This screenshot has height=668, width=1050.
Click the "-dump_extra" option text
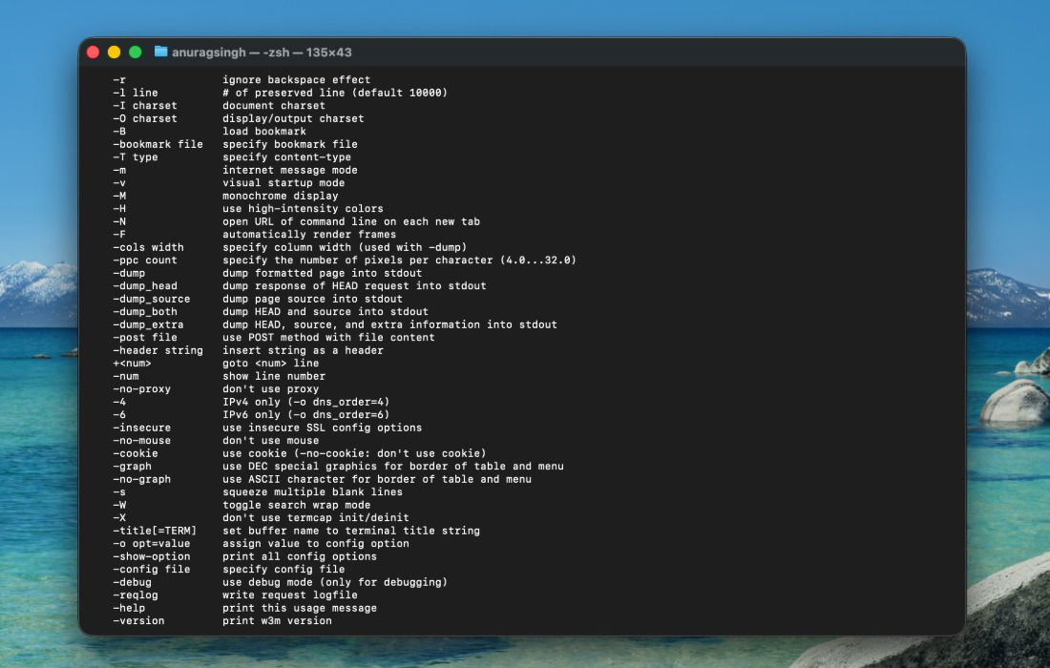pyautogui.click(x=148, y=324)
